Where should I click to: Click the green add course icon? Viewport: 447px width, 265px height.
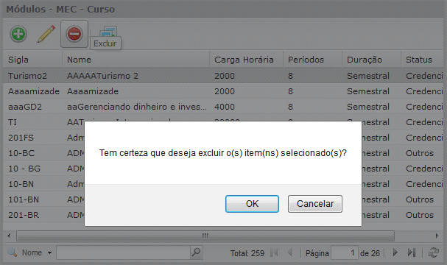18,34
